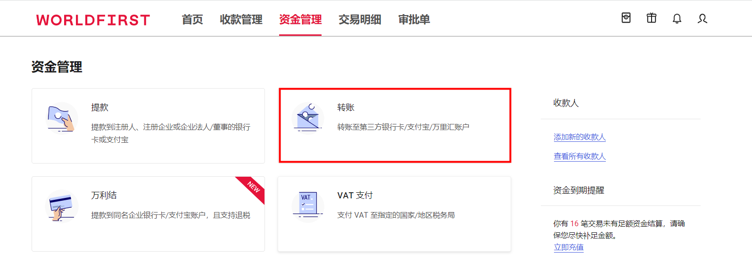Click the 转账 transfer envelope icon
The width and height of the screenshot is (752, 262).
point(308,118)
